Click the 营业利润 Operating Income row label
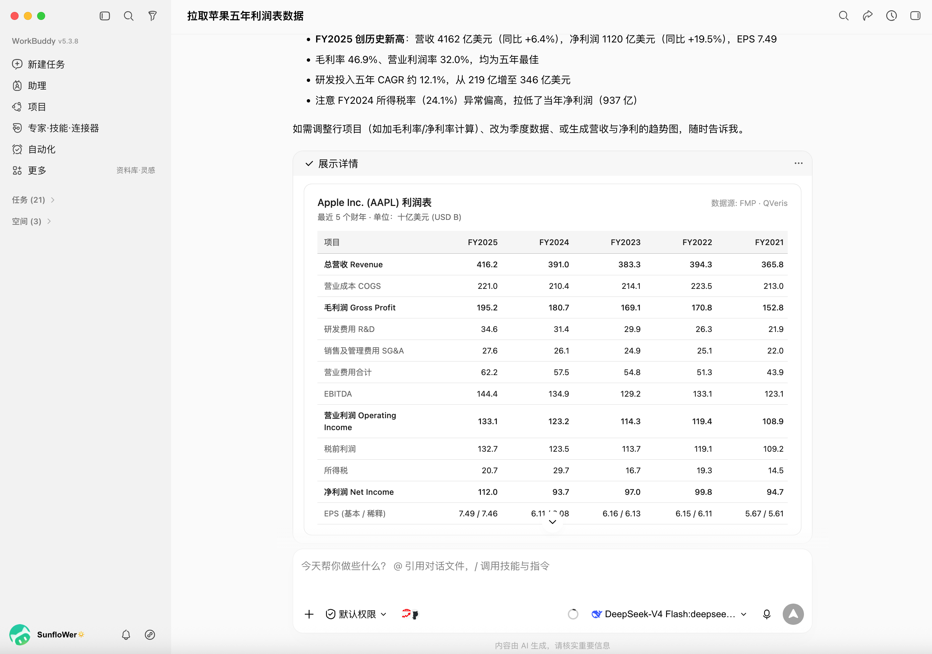Viewport: 932px width, 654px height. point(360,422)
